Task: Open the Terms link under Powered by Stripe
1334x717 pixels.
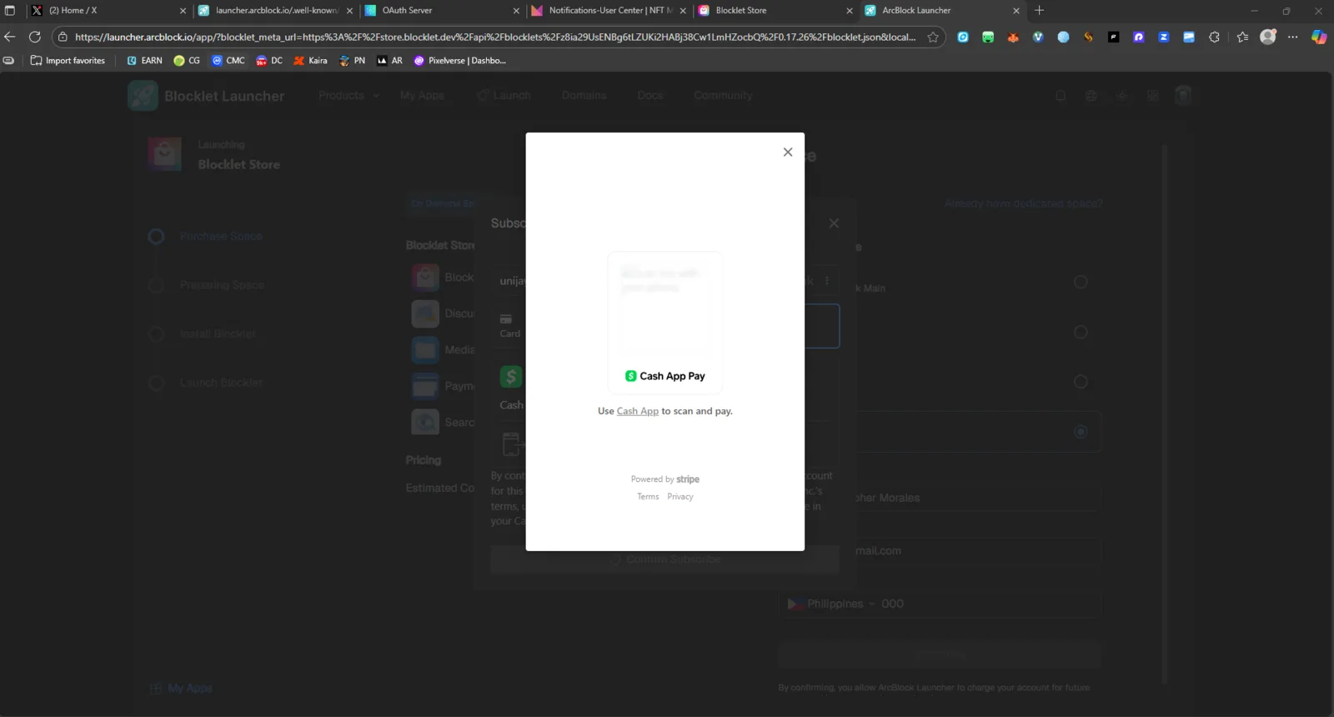Action: 648,497
